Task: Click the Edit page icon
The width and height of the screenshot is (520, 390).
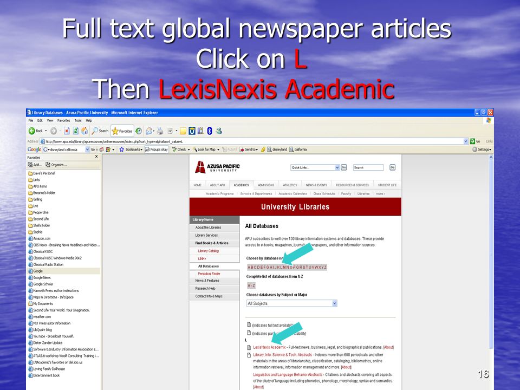Action: (170, 131)
